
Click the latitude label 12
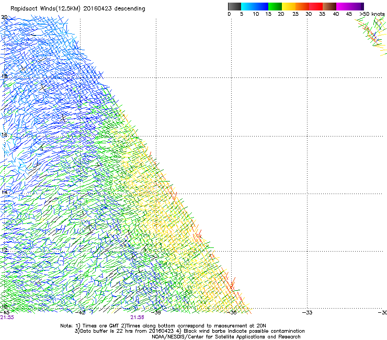[x=4, y=250]
